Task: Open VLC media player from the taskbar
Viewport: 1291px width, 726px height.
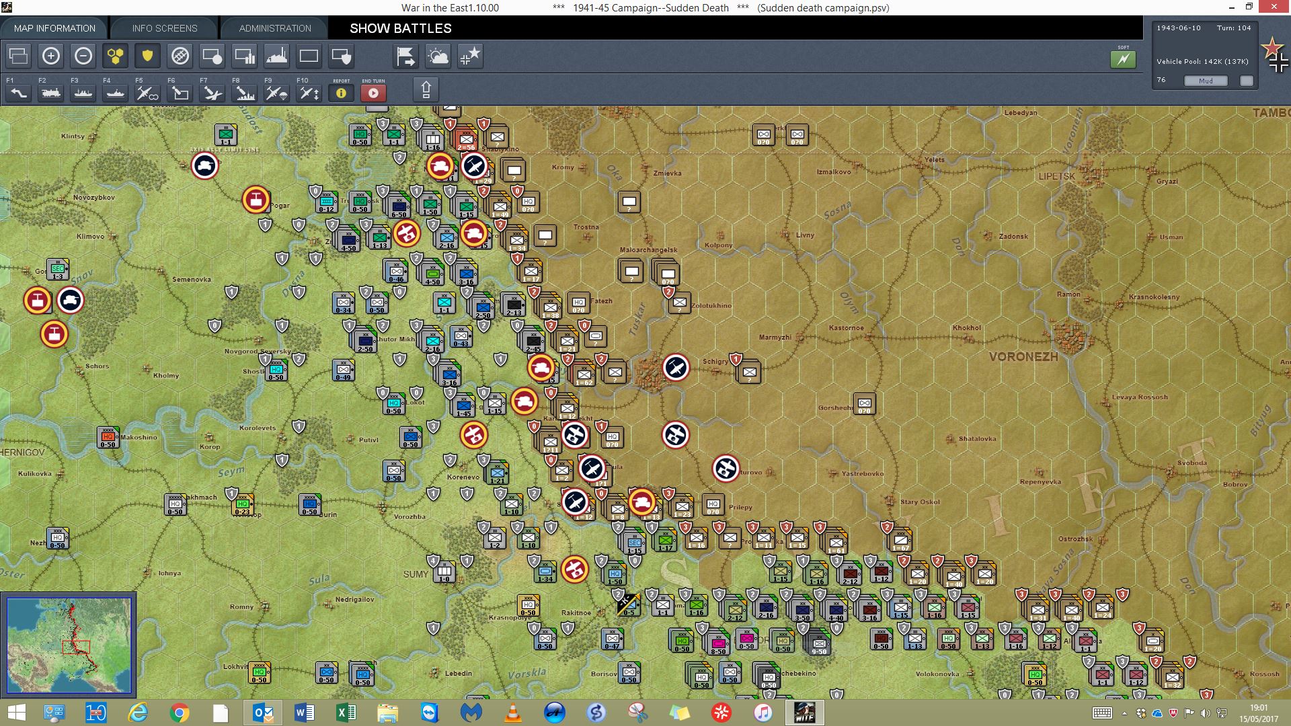Action: click(512, 713)
